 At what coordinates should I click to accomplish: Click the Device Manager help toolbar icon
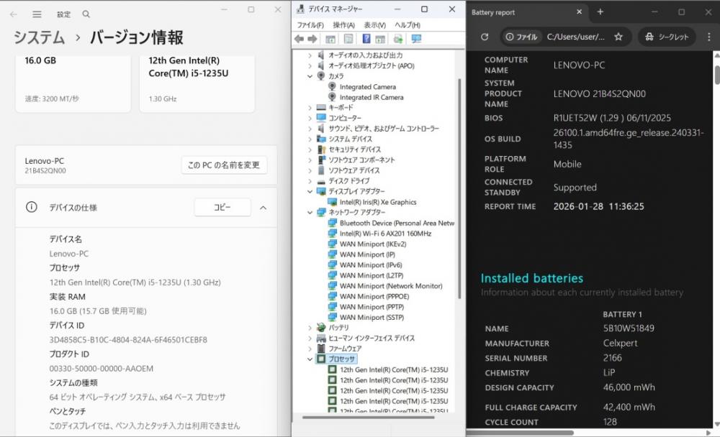point(366,39)
